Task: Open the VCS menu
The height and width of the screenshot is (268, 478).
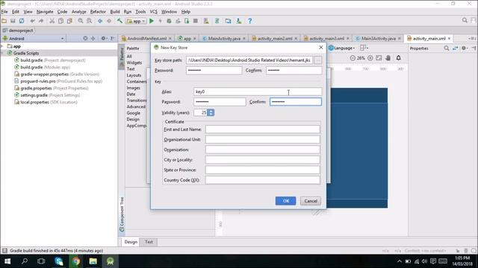Action: point(154,12)
